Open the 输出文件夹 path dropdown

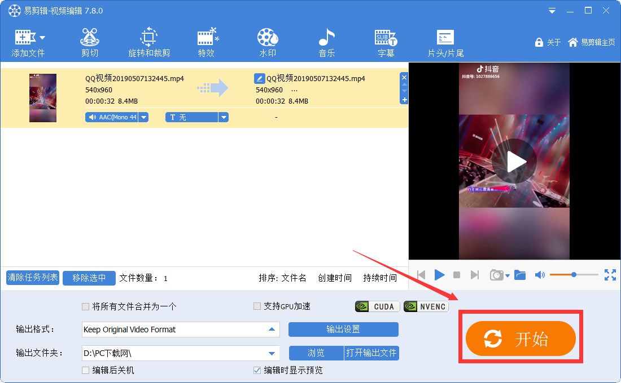click(x=272, y=353)
